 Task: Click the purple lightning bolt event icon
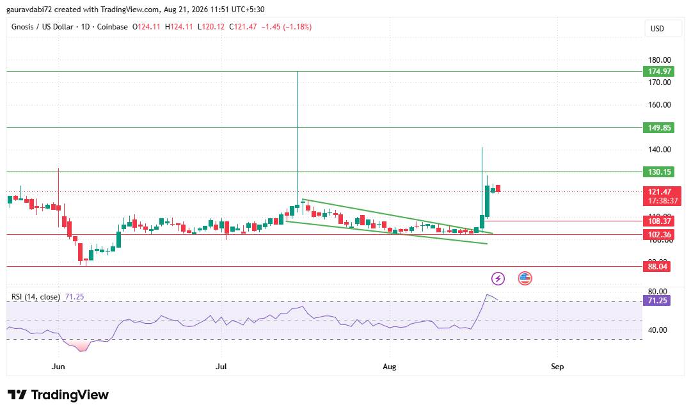(498, 278)
